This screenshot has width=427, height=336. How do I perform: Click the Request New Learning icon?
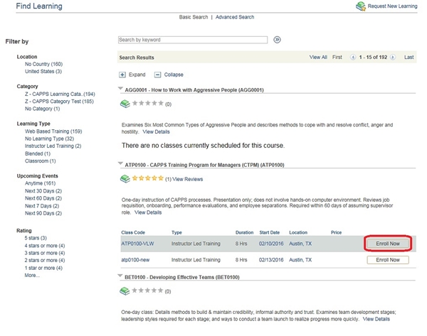click(361, 6)
